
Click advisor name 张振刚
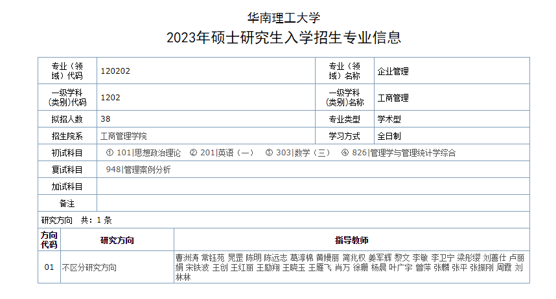tap(481, 267)
